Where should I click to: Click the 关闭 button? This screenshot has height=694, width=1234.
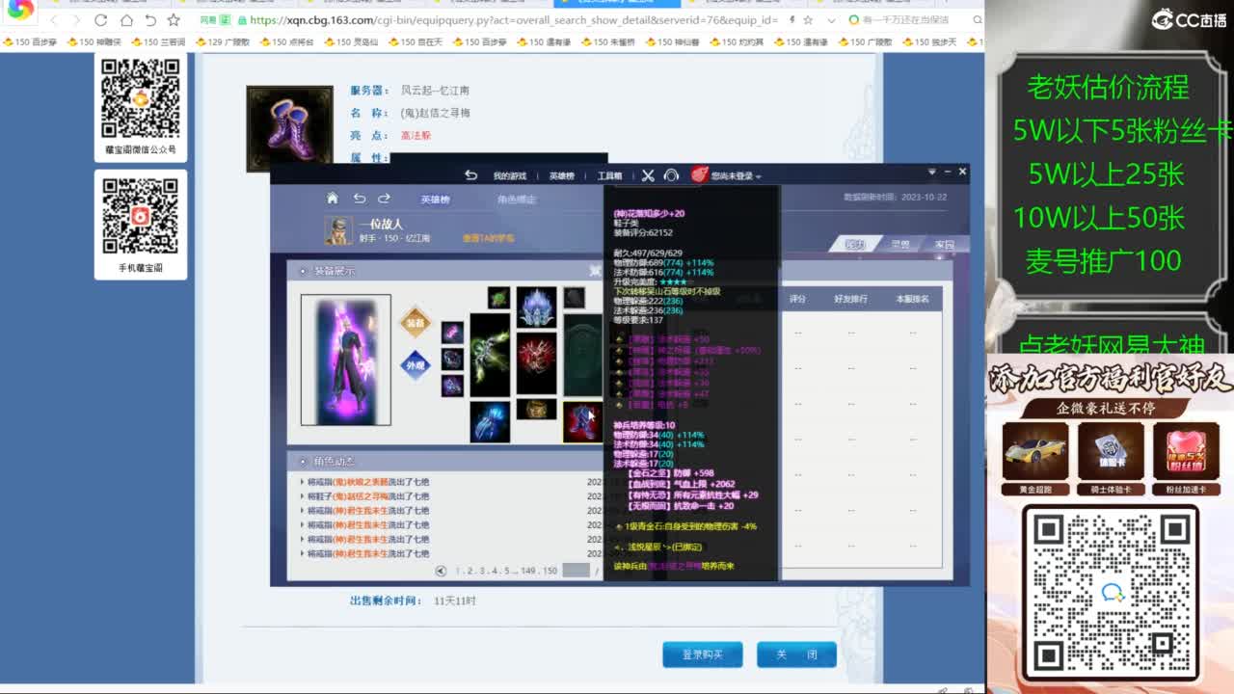click(x=796, y=654)
